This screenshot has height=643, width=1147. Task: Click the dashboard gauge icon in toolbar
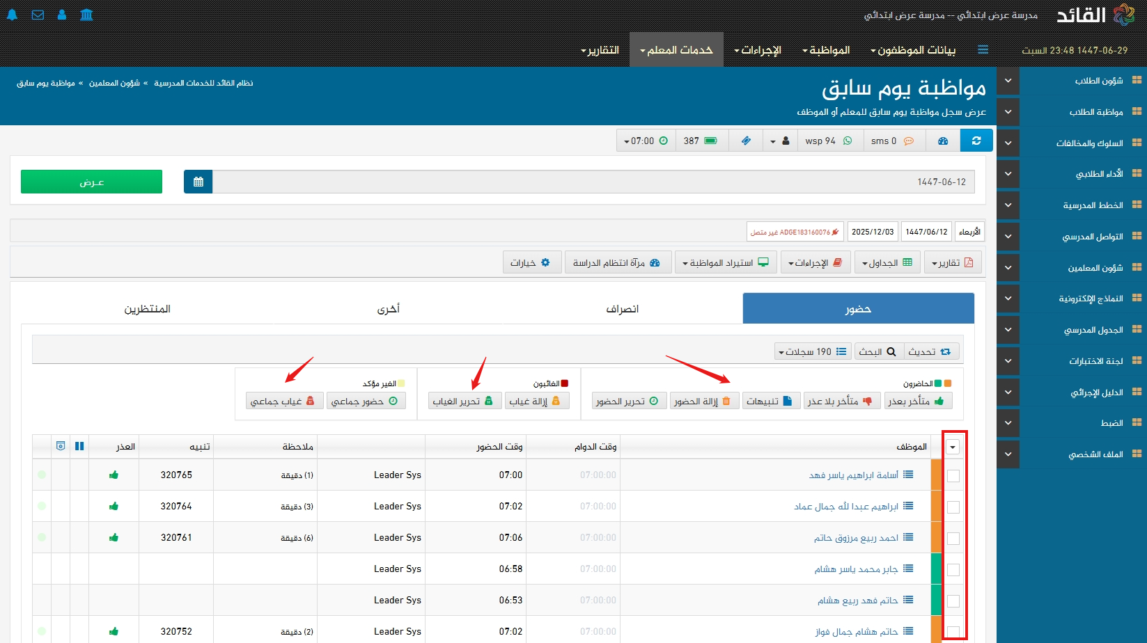point(943,141)
